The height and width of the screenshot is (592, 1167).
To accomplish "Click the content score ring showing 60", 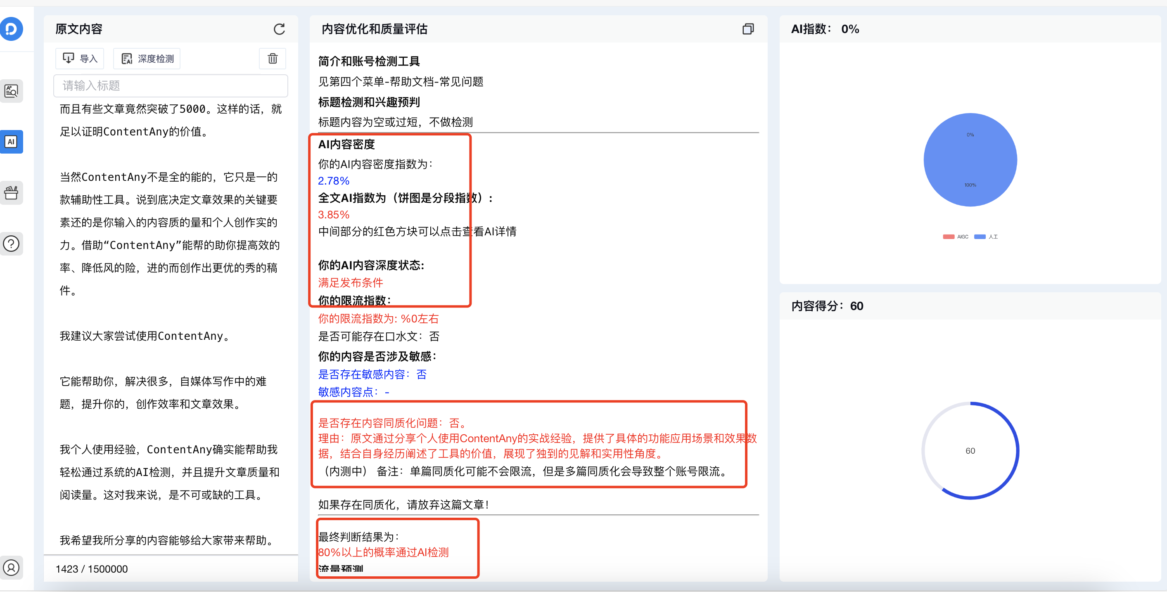I will 970,451.
